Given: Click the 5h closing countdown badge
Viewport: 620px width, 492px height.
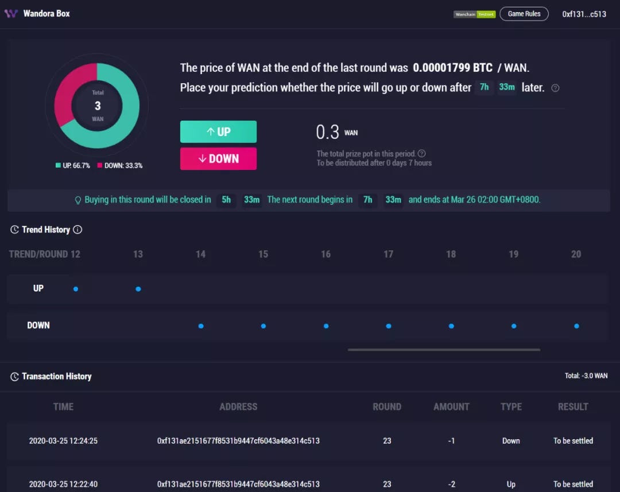Looking at the screenshot, I should pyautogui.click(x=226, y=200).
